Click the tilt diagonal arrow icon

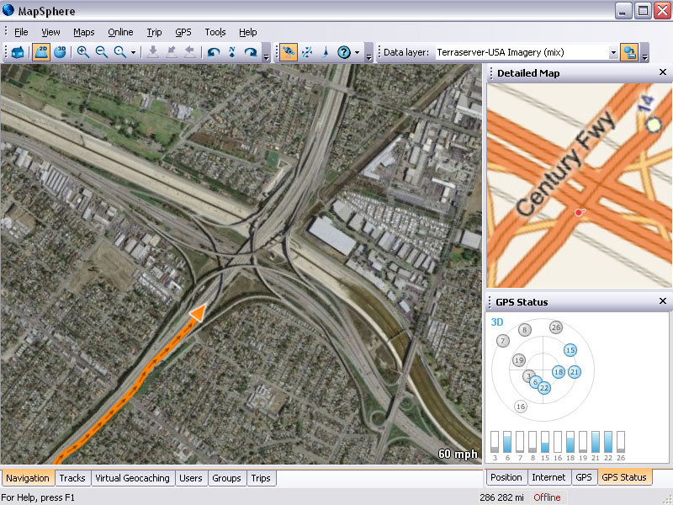click(172, 52)
